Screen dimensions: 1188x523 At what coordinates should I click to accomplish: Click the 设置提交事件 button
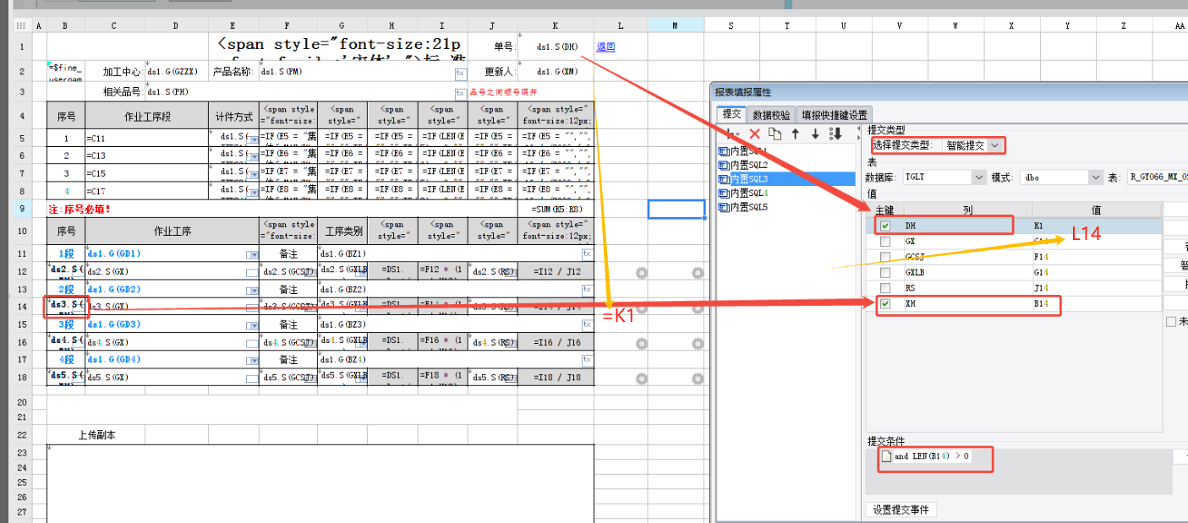pos(902,509)
